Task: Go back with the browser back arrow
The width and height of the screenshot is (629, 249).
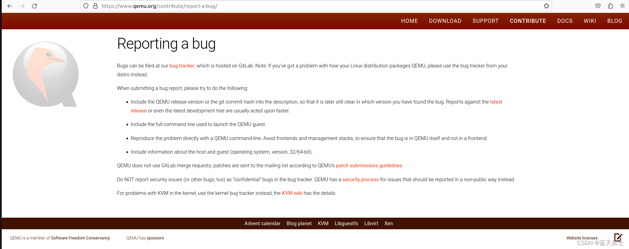Action: click(x=10, y=6)
